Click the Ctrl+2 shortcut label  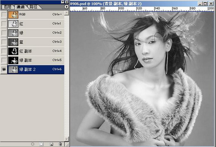pos(57,33)
